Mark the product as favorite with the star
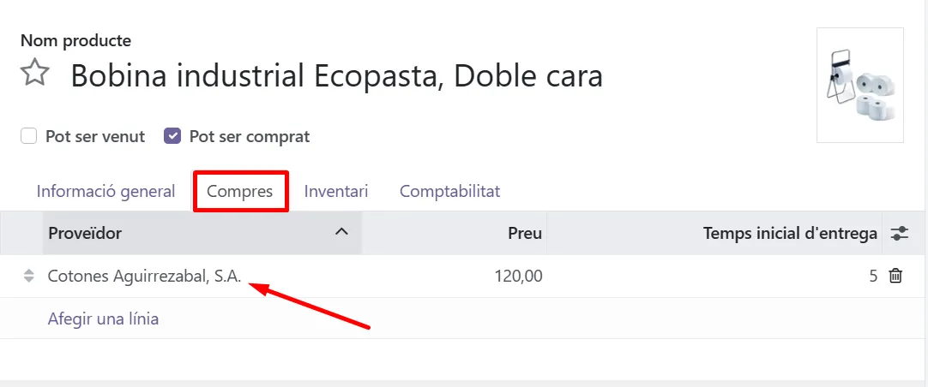Image resolution: width=928 pixels, height=387 pixels. [x=34, y=74]
